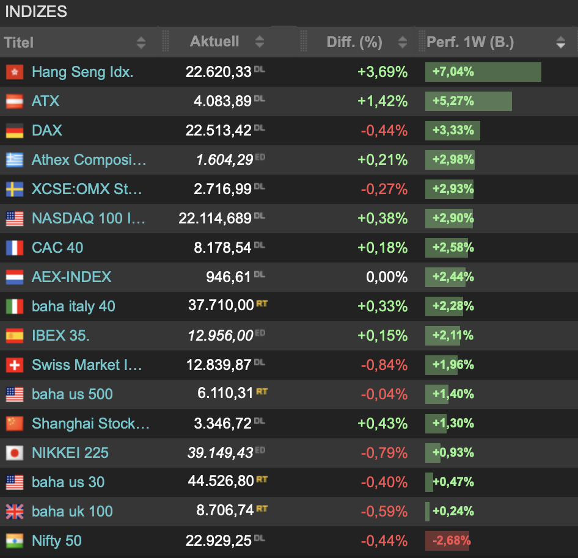Select the value 37.710,00 for baha italy 40

pos(221,305)
